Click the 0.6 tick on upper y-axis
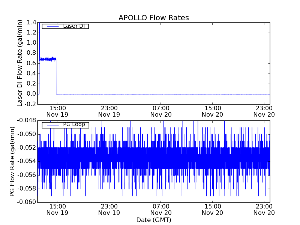Image resolution: width=300 pixels, height=225 pixels. point(31,63)
